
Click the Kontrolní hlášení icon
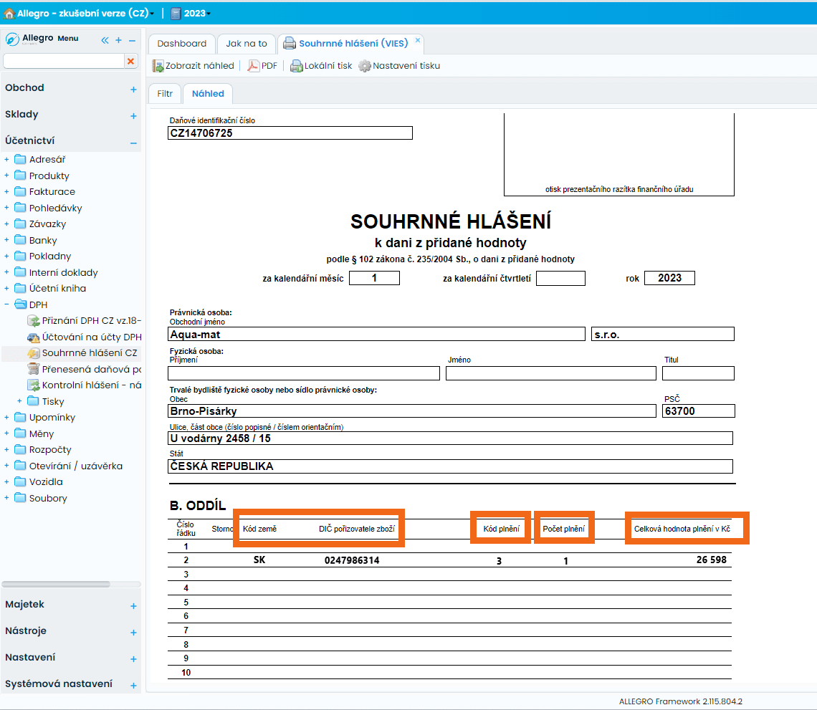click(34, 385)
